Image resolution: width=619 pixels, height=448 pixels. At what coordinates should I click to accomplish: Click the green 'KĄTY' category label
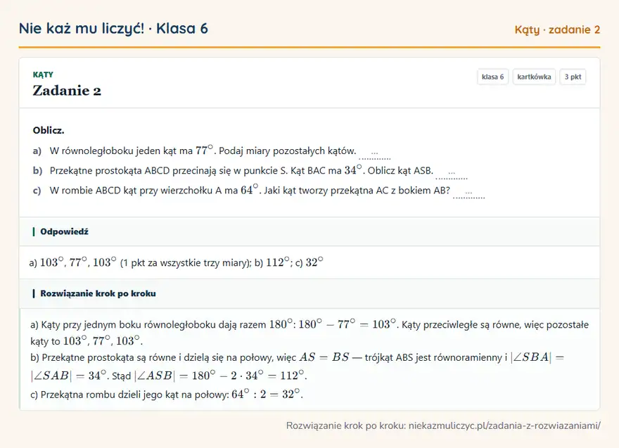pyautogui.click(x=43, y=75)
